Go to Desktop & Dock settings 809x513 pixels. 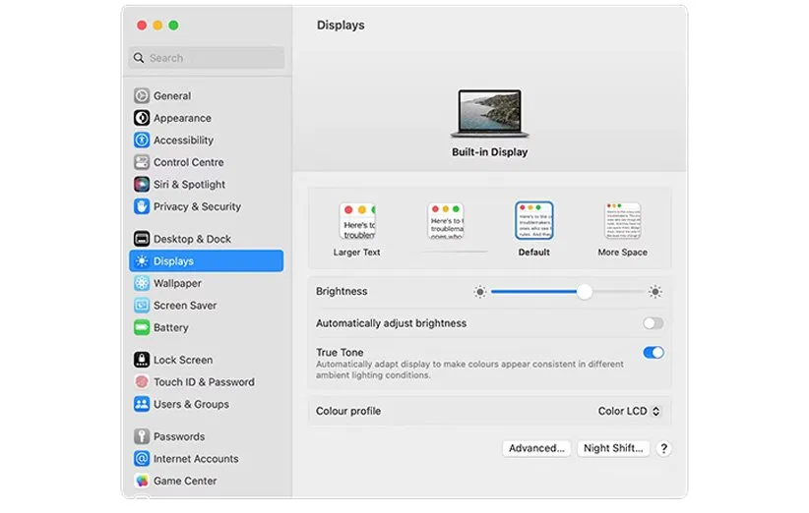pyautogui.click(x=192, y=239)
